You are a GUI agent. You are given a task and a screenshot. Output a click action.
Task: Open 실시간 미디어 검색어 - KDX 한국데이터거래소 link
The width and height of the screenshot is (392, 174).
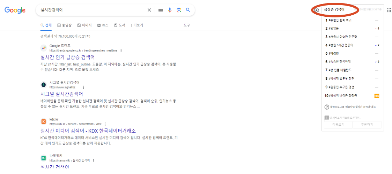click(88, 131)
